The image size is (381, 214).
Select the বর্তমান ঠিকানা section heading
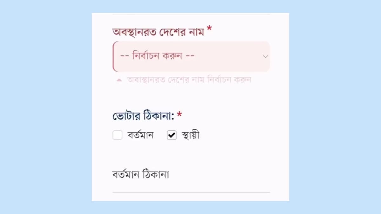(x=141, y=174)
